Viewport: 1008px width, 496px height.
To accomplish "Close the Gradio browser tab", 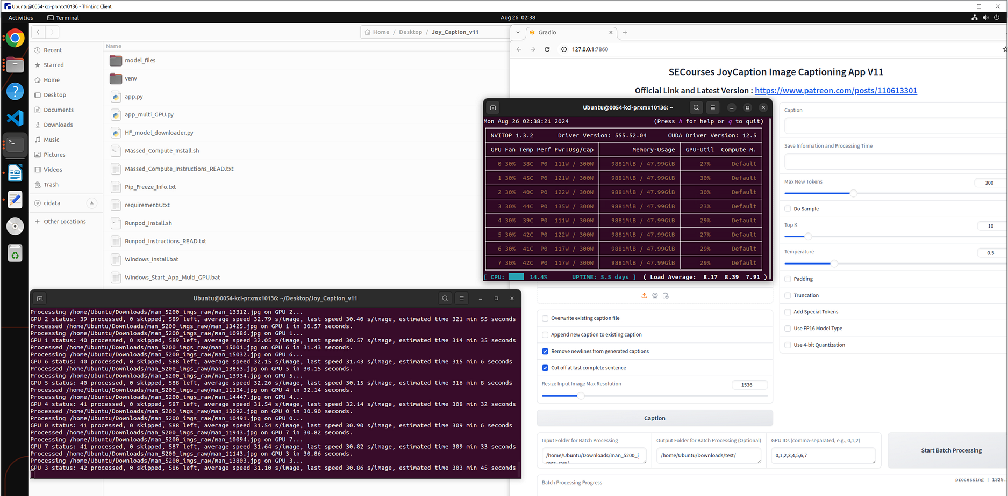I will click(611, 33).
